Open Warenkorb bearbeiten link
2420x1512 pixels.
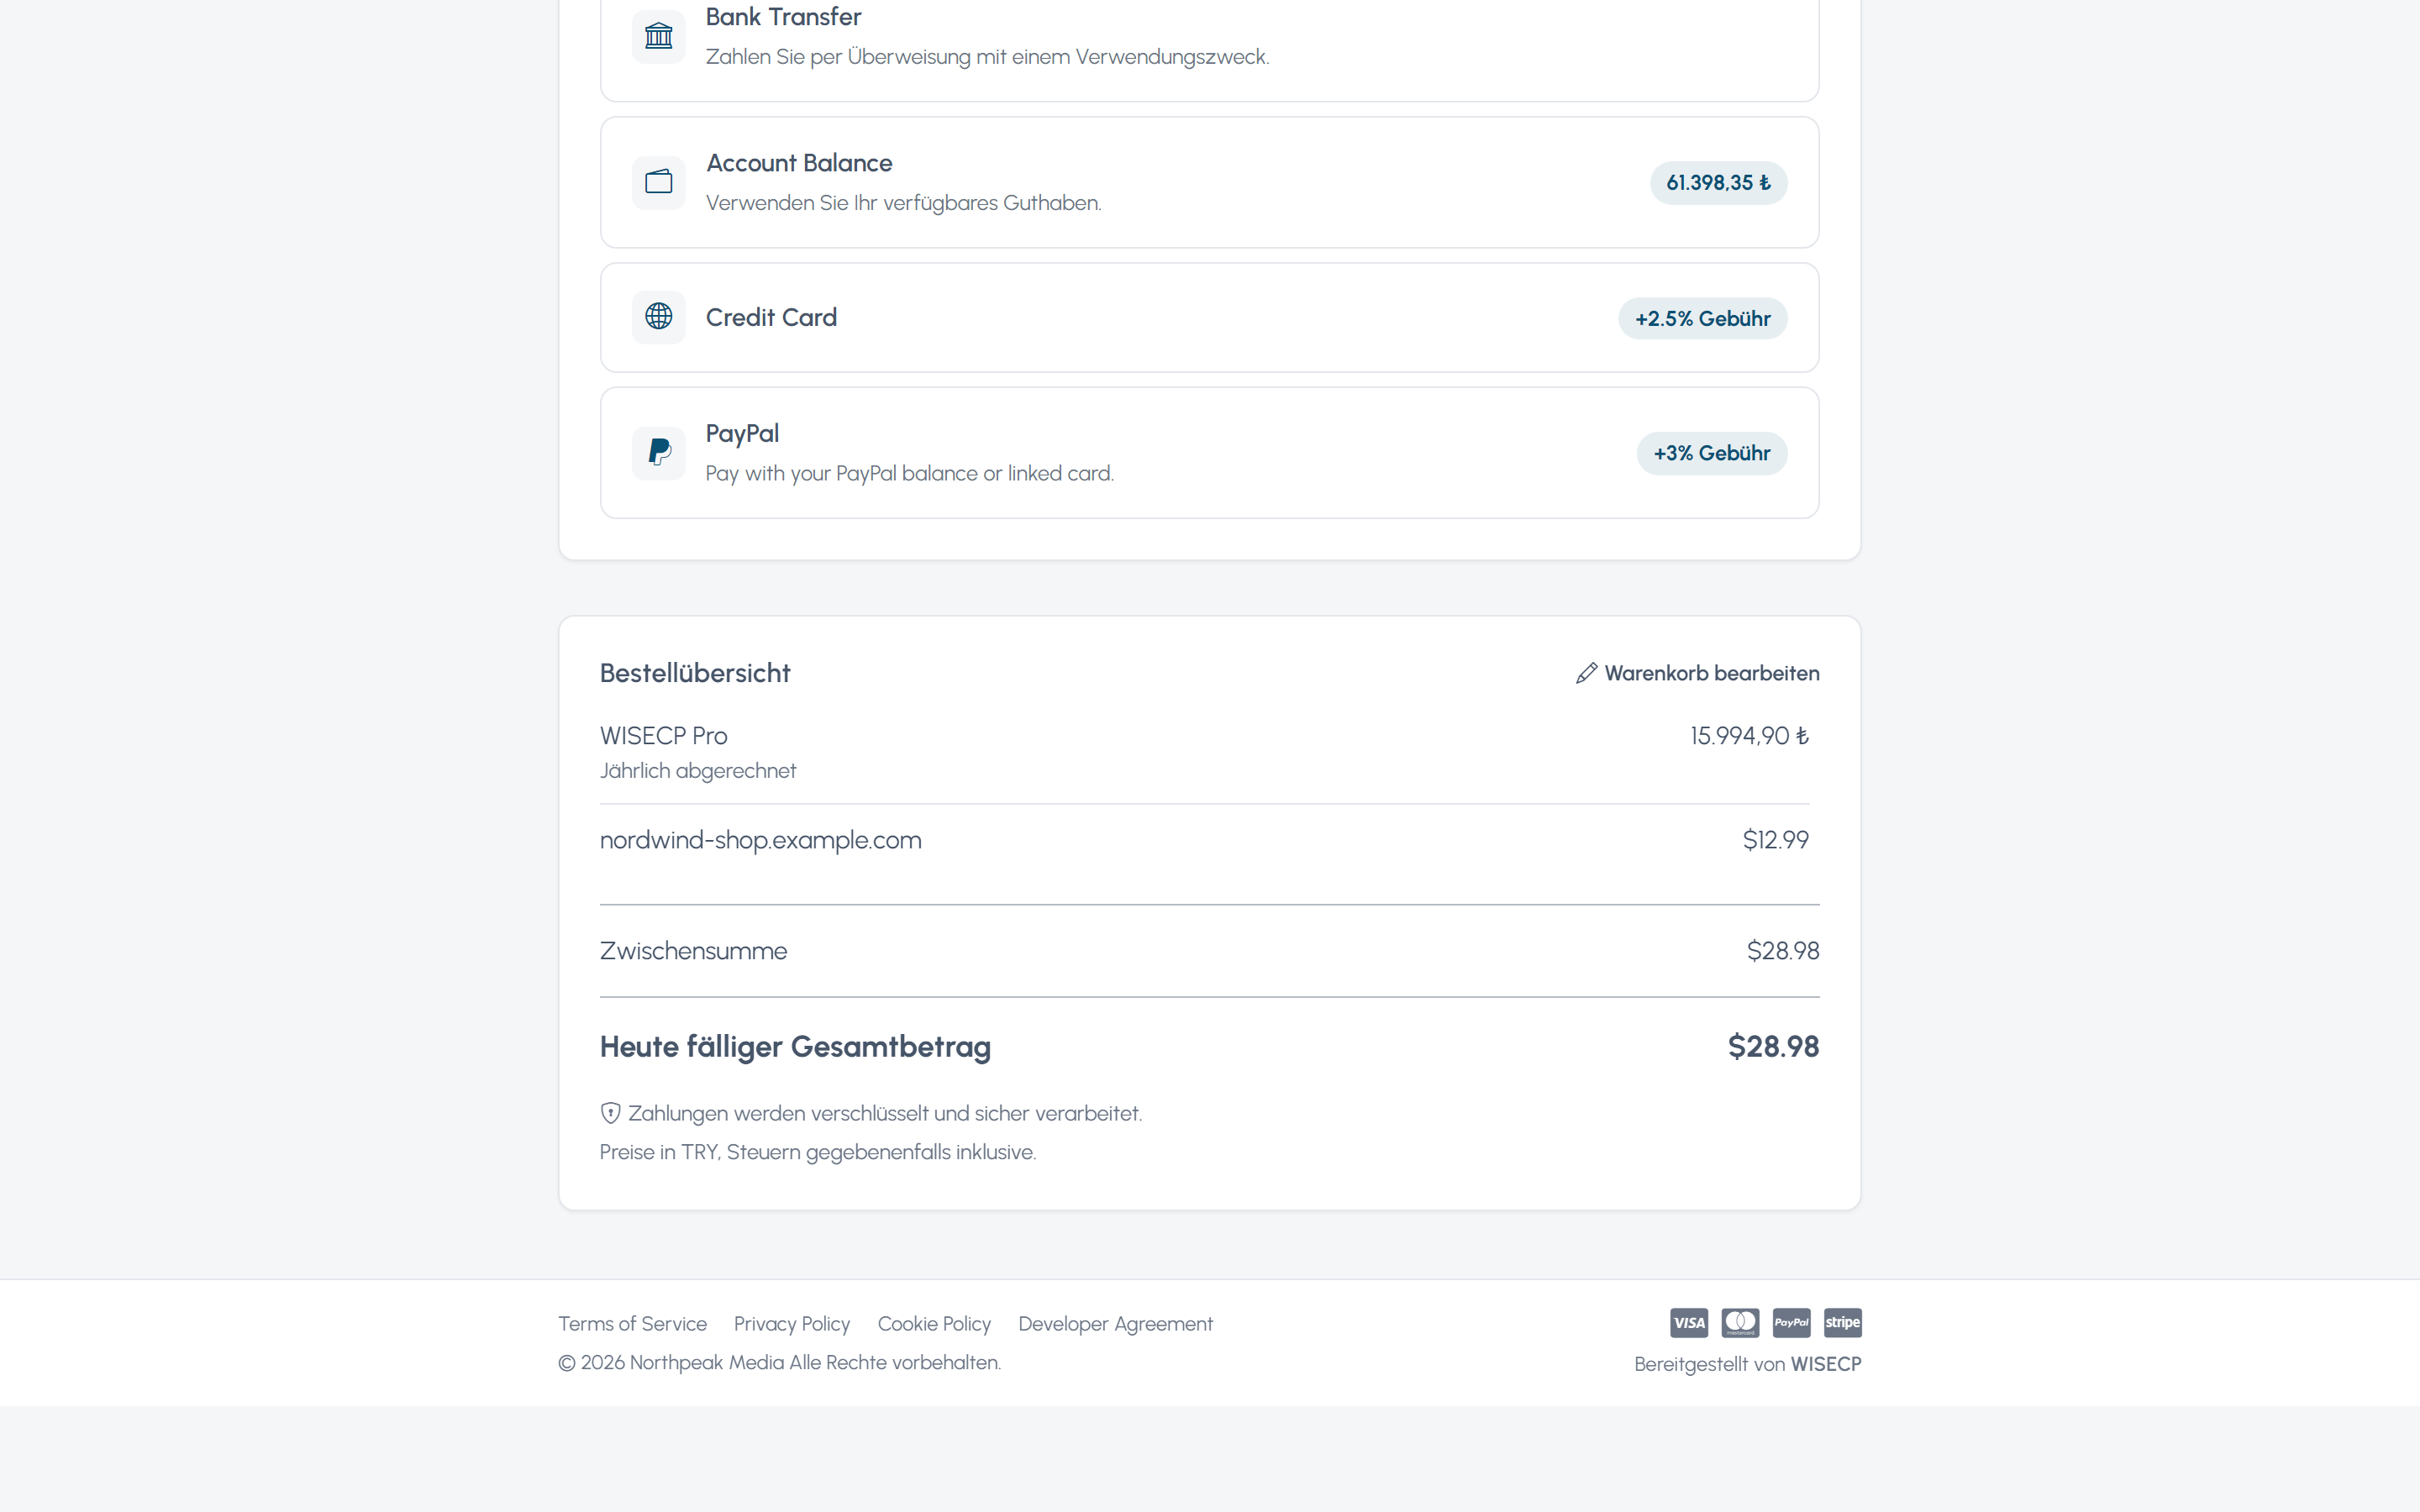pos(1697,673)
